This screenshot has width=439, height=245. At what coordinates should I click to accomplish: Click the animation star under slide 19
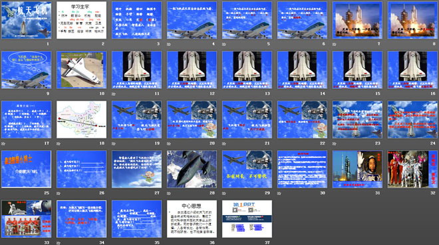[x=114, y=144]
